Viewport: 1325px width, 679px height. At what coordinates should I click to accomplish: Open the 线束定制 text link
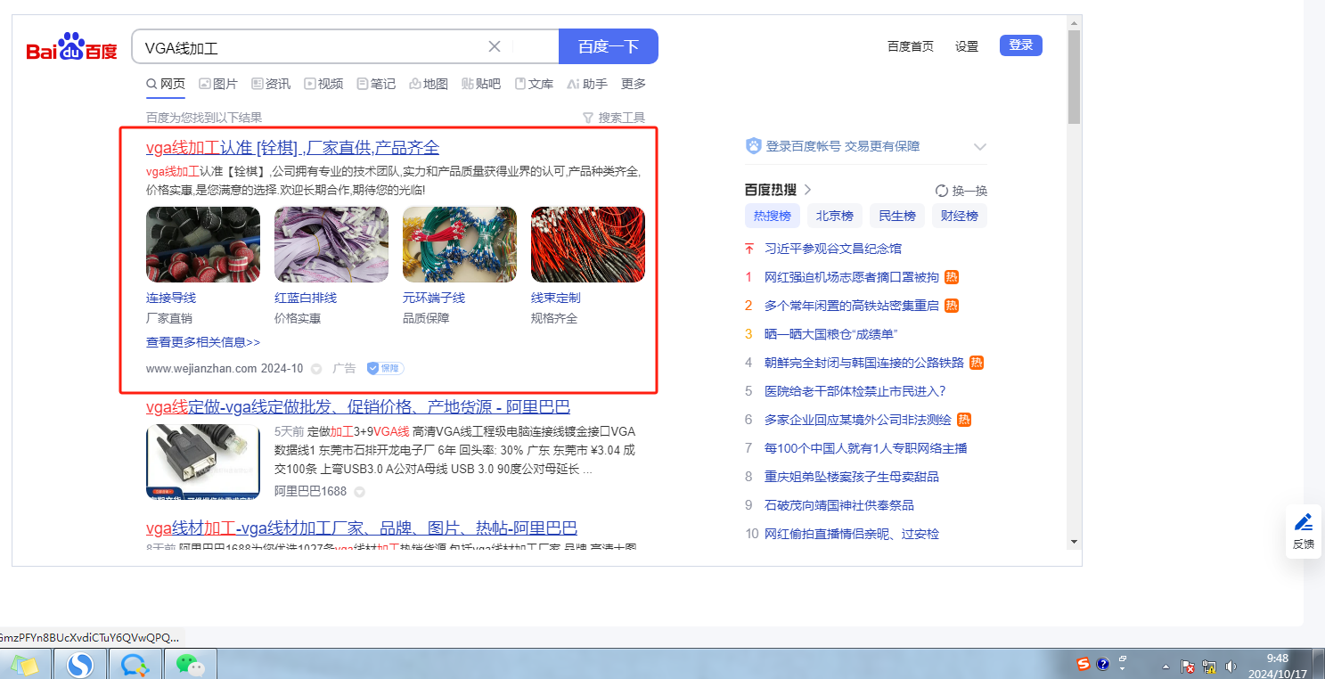(556, 298)
